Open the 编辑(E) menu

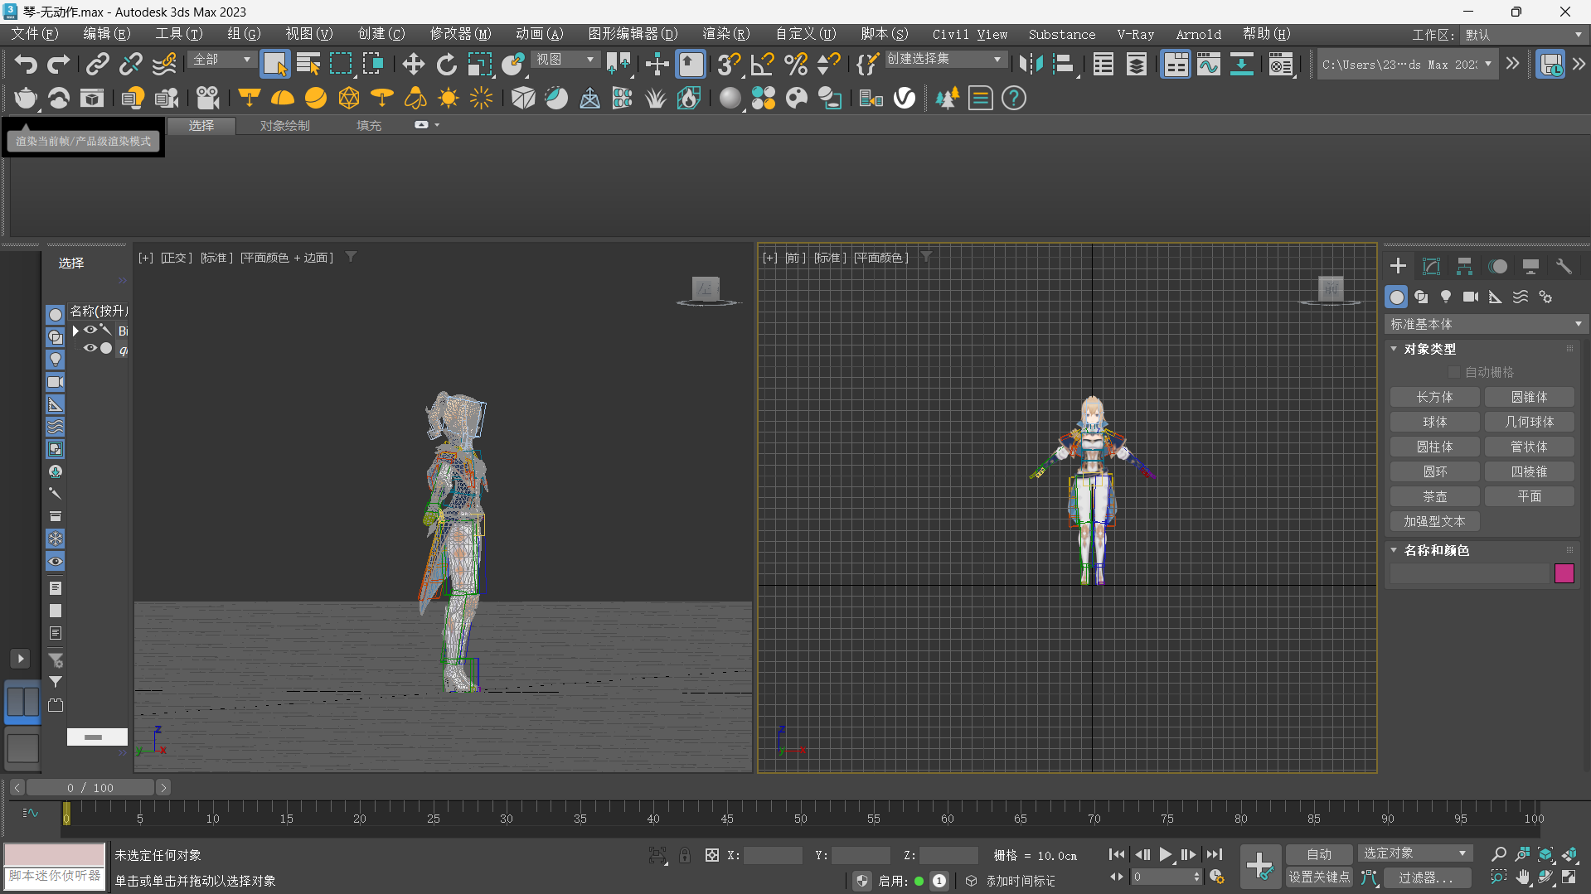pos(107,34)
